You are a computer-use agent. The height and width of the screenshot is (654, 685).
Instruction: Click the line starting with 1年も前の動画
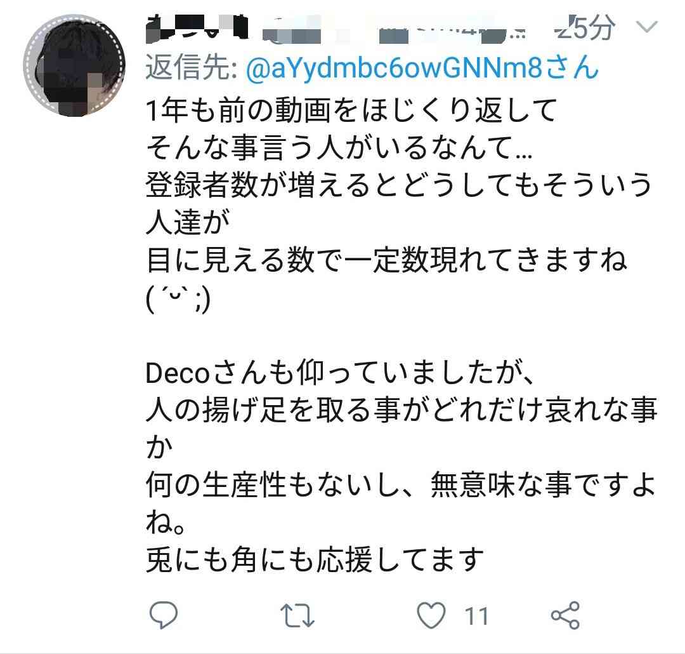(351, 109)
